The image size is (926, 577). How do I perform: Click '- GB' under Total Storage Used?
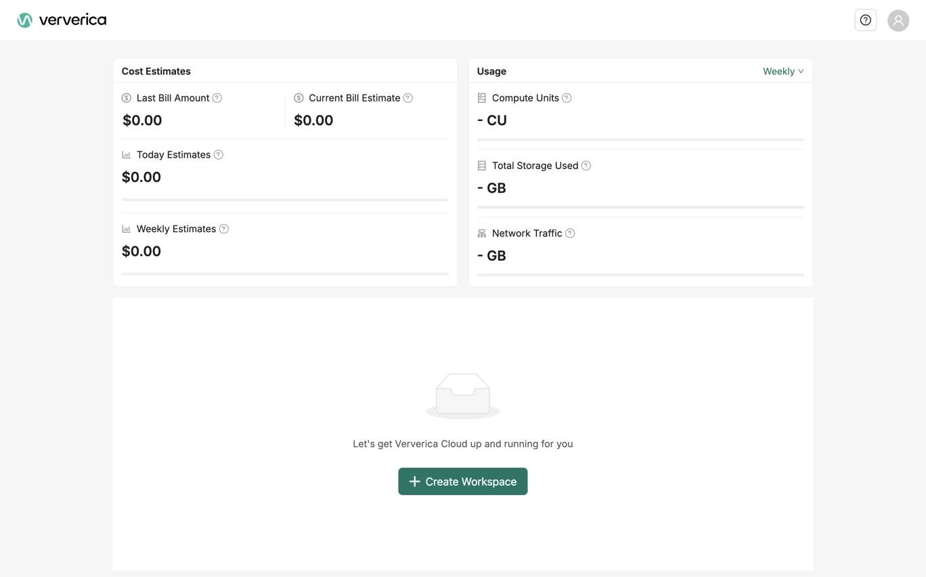coord(492,188)
